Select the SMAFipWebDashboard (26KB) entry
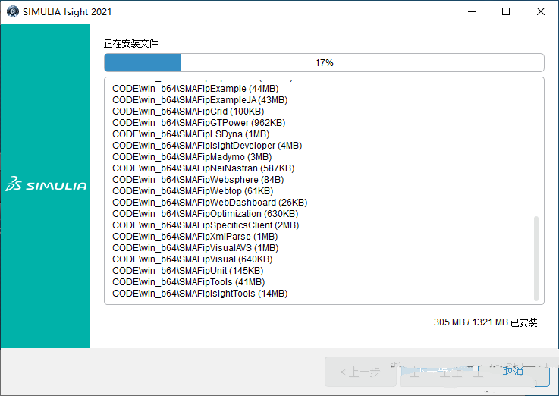559x396 pixels. (209, 203)
